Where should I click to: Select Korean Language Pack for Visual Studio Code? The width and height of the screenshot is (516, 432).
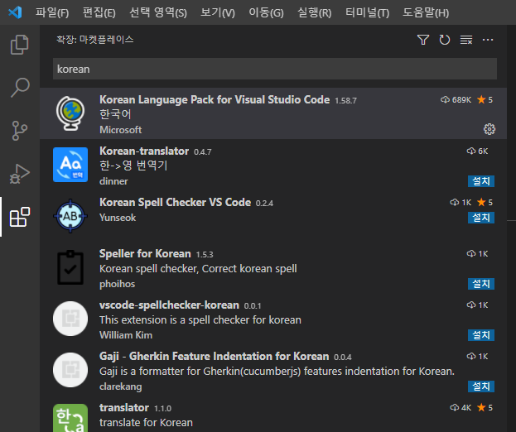[215, 99]
